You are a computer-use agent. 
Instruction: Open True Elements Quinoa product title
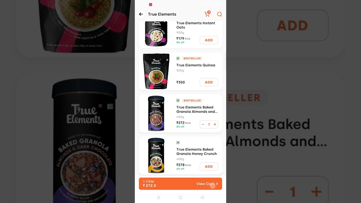[196, 65]
